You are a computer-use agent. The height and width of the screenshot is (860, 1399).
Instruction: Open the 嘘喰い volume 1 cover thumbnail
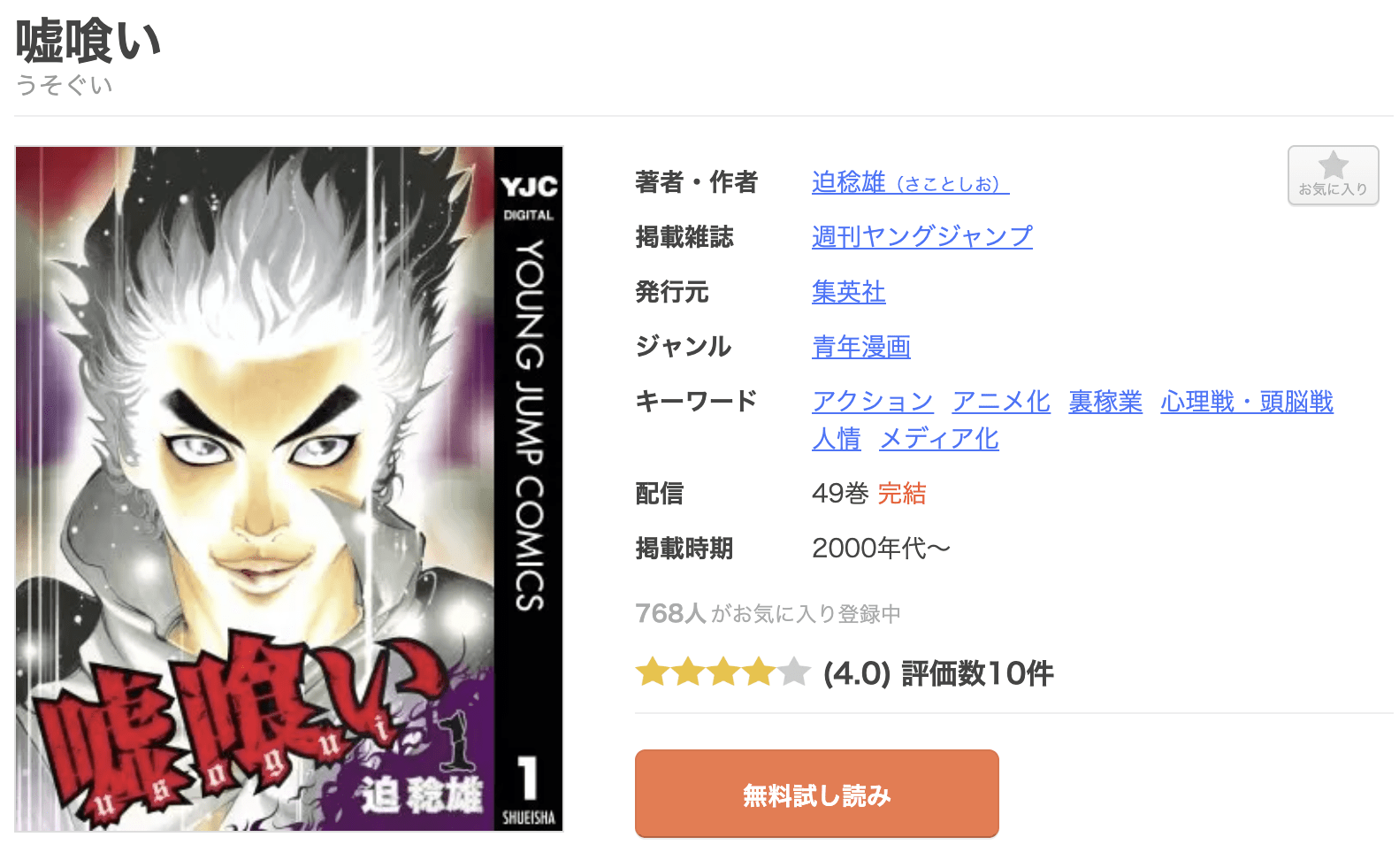pos(289,489)
